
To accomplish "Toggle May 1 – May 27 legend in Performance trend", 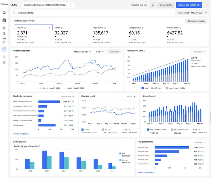I will click(50, 88).
